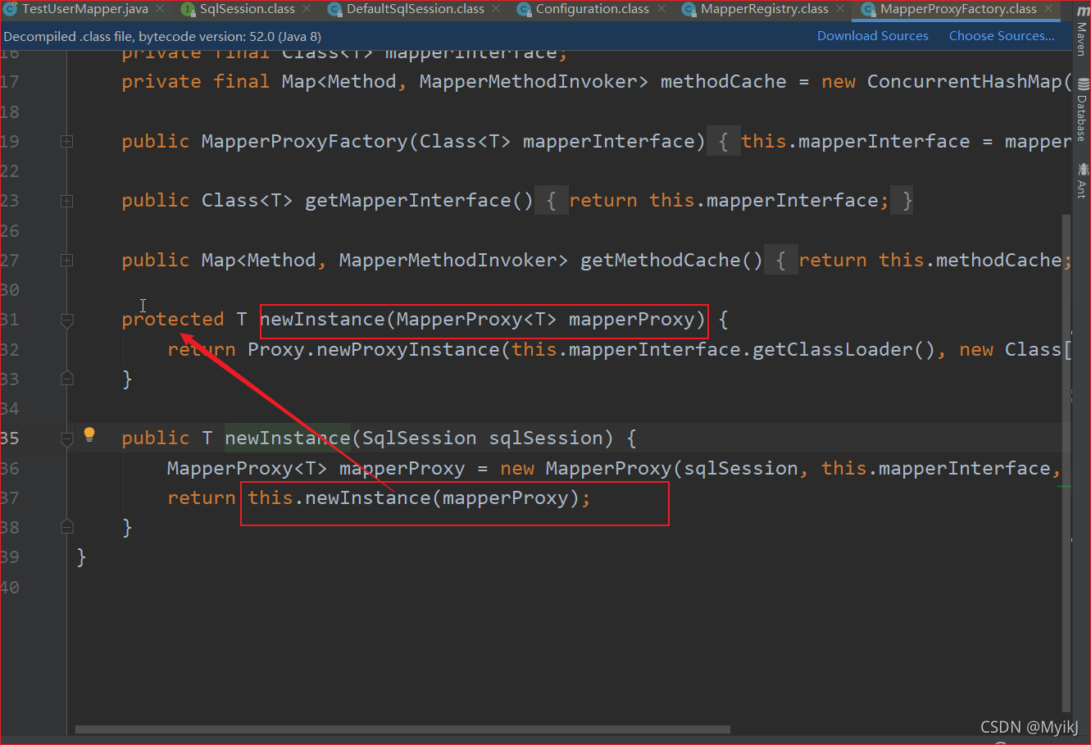This screenshot has height=745, width=1091.
Task: Click the Download Sources link
Action: click(x=872, y=36)
